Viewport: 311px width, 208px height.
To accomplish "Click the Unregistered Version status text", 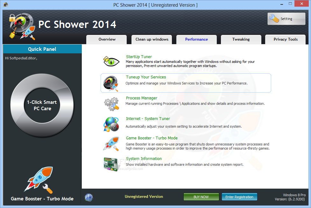I will 144,197.
